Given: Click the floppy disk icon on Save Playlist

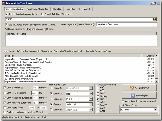Looking at the screenshot, I should tap(132, 96).
